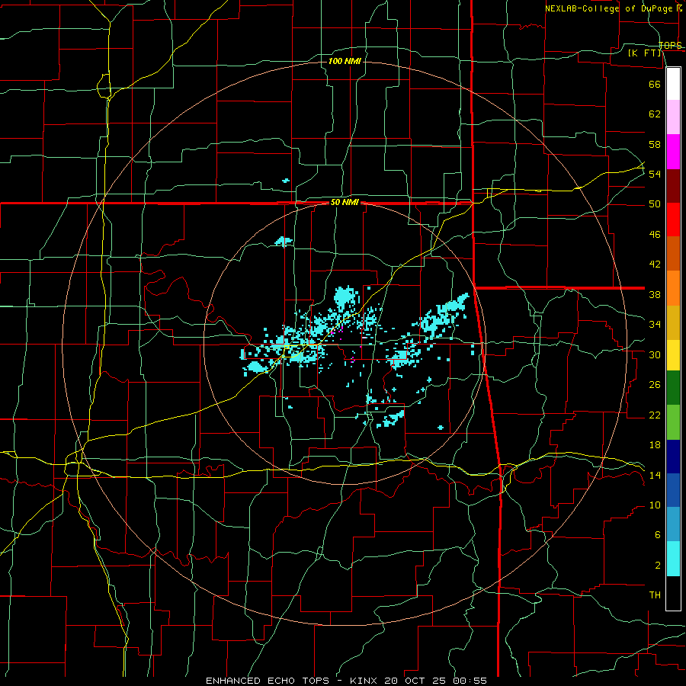The image size is (686, 686).
Task: Click the 'KINX' radar site identifier
Action: point(365,681)
